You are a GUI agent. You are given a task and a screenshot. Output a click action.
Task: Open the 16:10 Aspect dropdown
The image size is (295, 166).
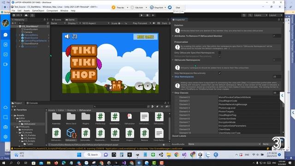click(x=95, y=24)
